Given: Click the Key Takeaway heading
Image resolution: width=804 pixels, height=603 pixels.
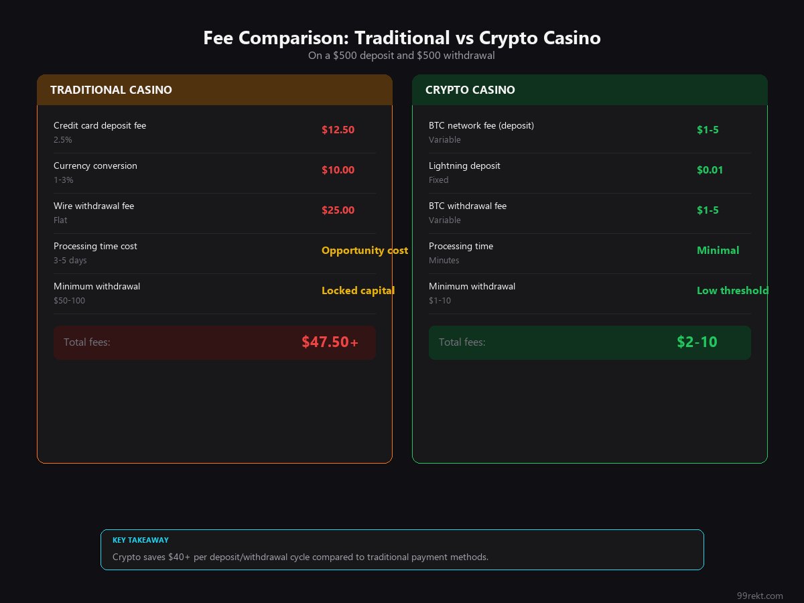Looking at the screenshot, I should pyautogui.click(x=141, y=540).
